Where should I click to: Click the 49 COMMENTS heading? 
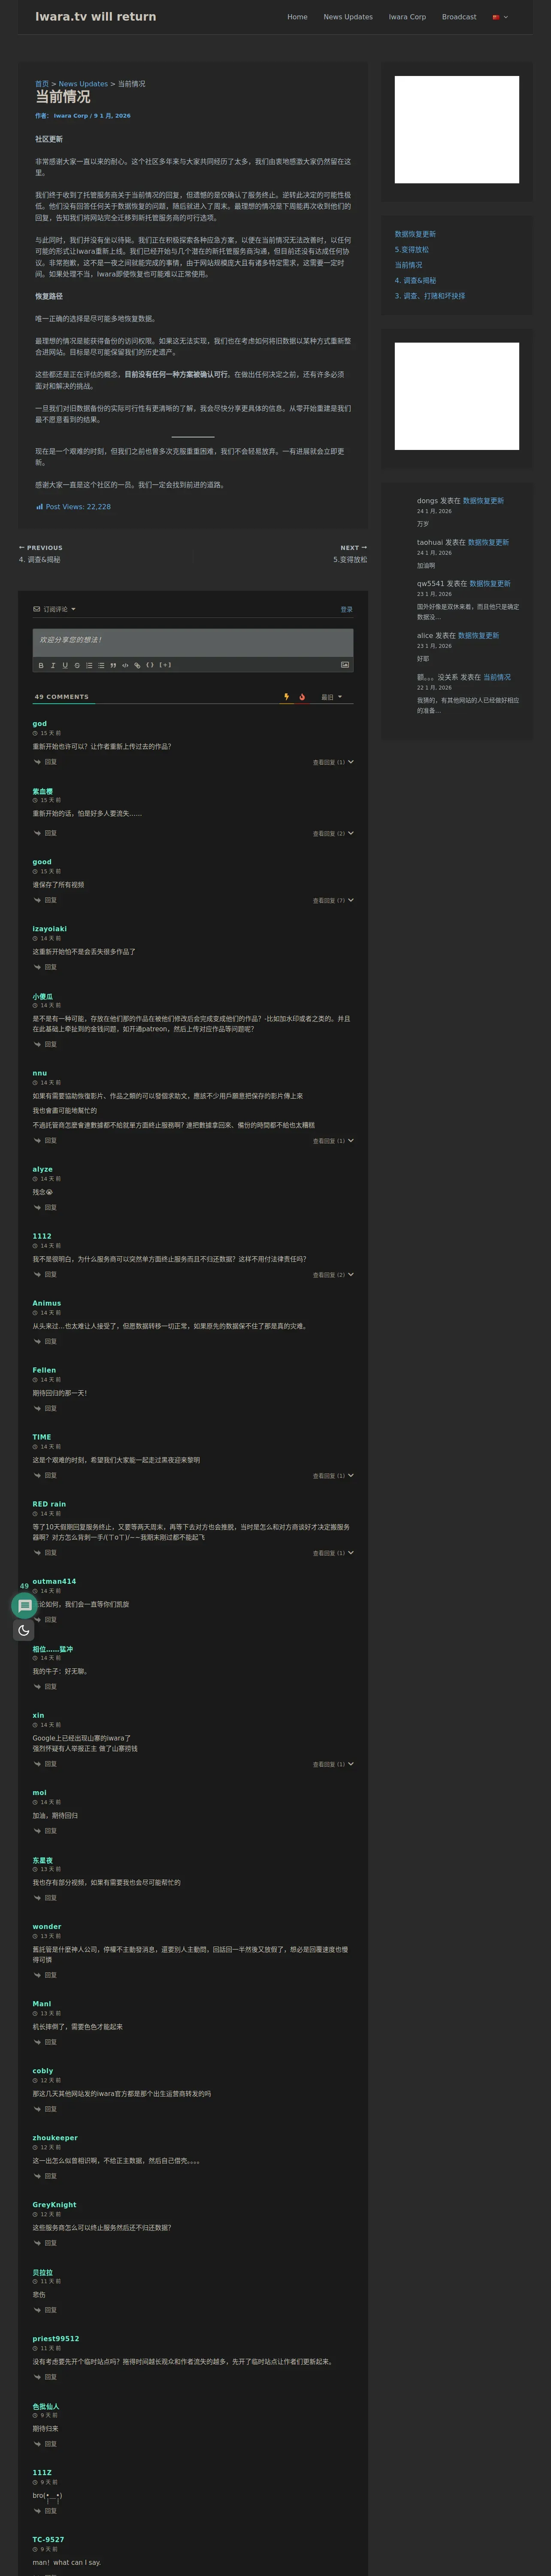pos(61,697)
